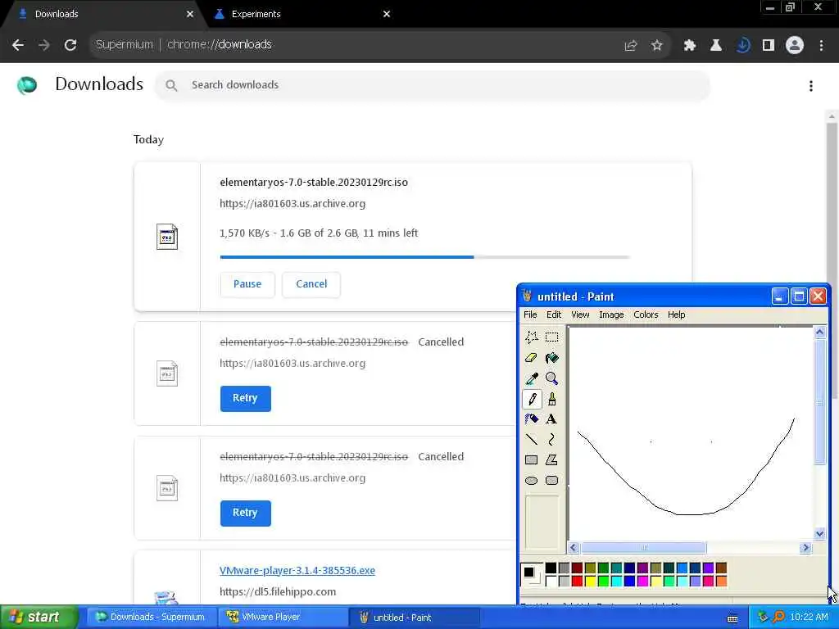Viewport: 839px width, 629px height.
Task: Choose the Ellipse shape tool
Action: [531, 480]
